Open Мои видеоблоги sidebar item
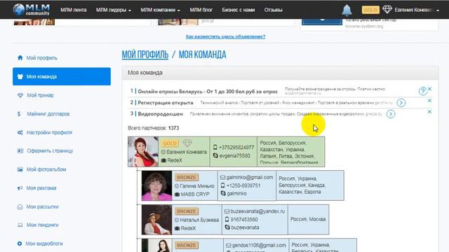 coord(44,244)
